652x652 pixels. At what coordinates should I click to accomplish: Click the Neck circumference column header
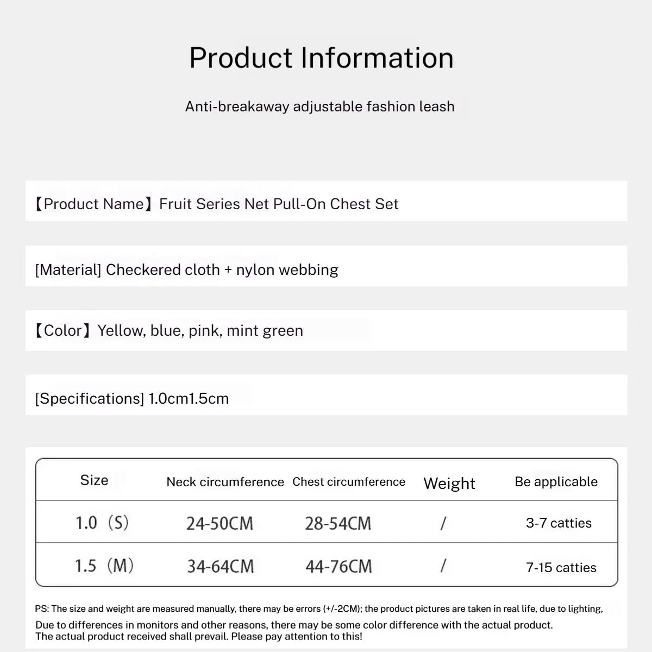point(225,482)
